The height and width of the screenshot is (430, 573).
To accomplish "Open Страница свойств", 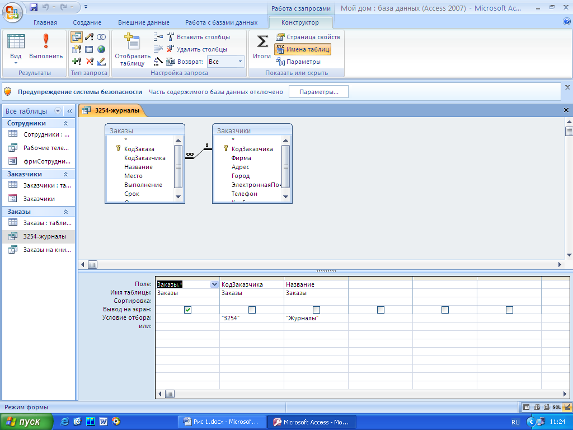I will tap(308, 37).
